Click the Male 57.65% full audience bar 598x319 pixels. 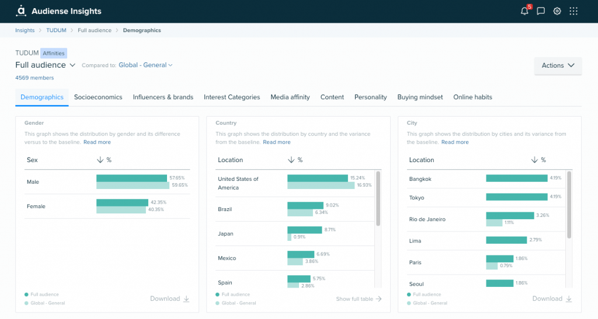(131, 178)
